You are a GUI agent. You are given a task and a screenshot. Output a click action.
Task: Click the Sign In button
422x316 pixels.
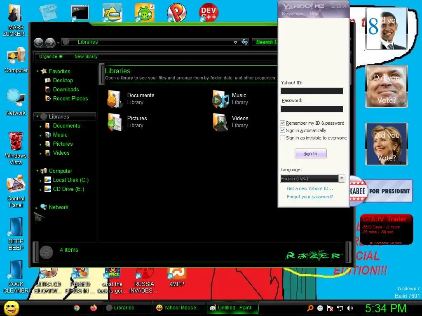click(311, 153)
